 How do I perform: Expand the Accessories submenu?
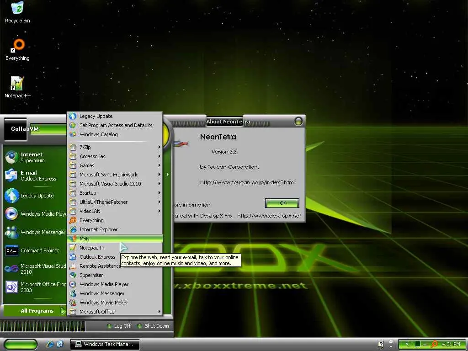pos(115,156)
